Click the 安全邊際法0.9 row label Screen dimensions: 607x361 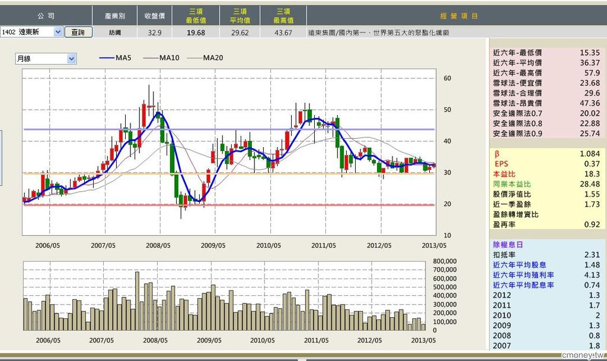[517, 133]
